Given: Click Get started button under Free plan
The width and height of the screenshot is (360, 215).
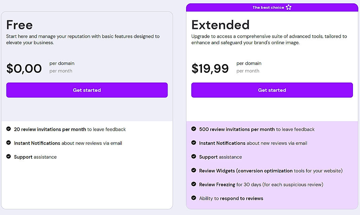Looking at the screenshot, I should pos(87,90).
